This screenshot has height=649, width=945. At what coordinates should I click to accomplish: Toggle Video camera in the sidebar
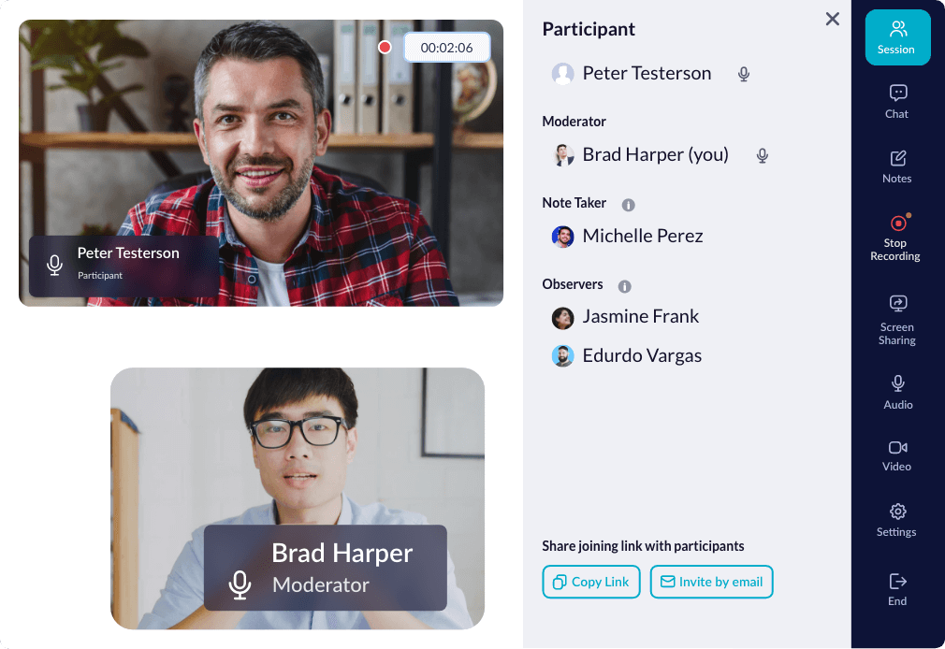click(897, 456)
